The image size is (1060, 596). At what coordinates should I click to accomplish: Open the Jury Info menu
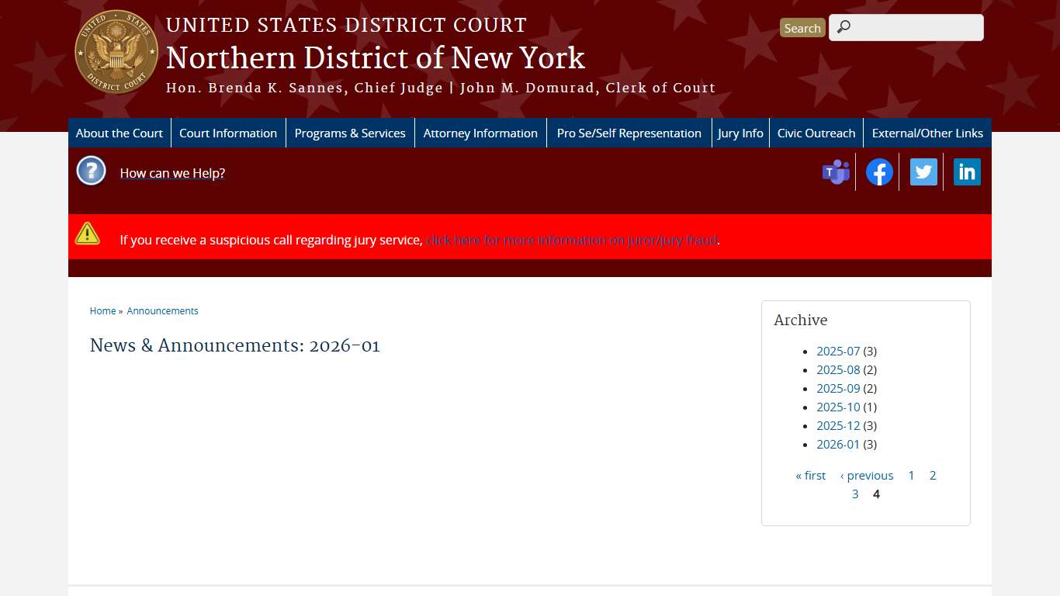[x=740, y=133]
